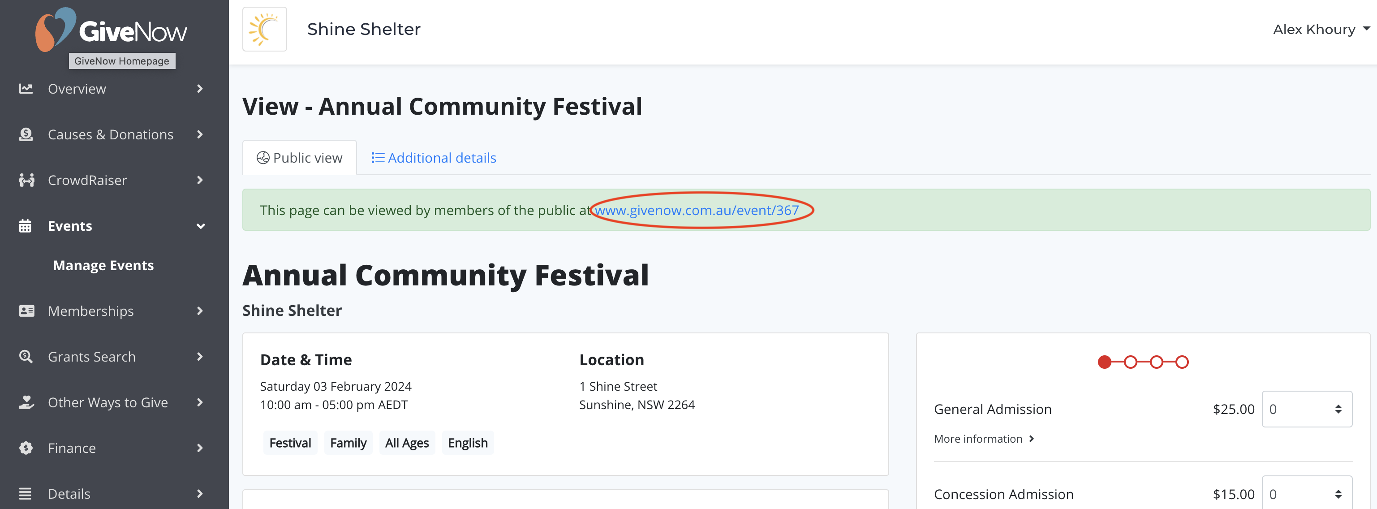1377x509 pixels.
Task: Open the Alex Khoury user dropdown
Action: tap(1321, 30)
